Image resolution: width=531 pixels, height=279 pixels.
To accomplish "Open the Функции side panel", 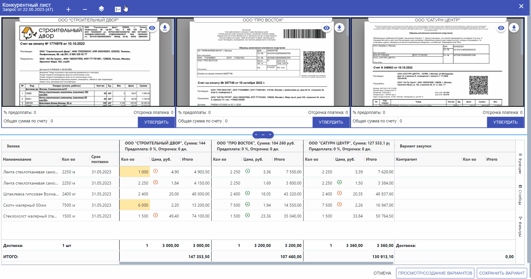I will click(x=520, y=164).
